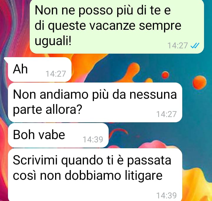This screenshot has height=201, width=212.
Task: Tap the large orange circle on the wallpaper
Action: (x=199, y=82)
